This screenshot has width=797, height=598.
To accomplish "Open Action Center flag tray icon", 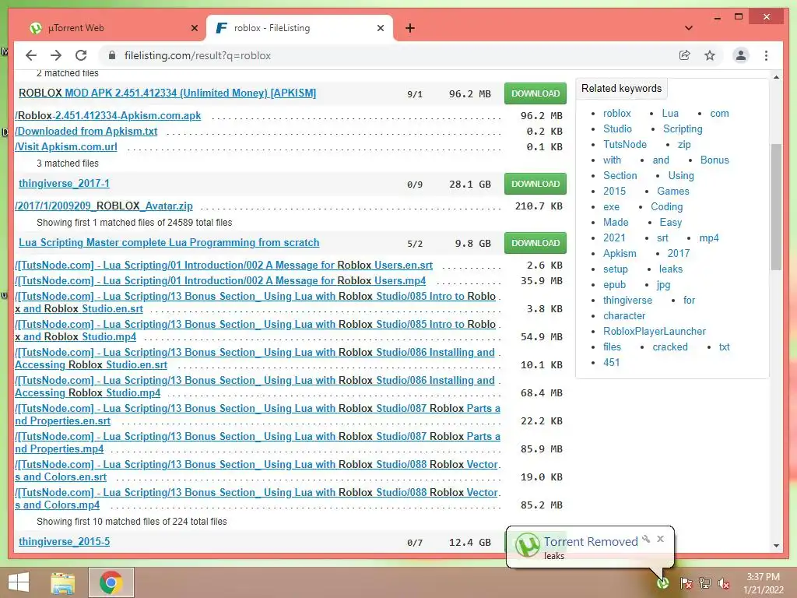I will tap(686, 583).
